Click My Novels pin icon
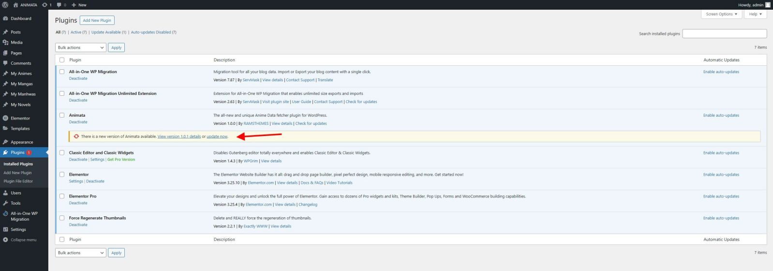Viewport: 773px width, 271px height. pos(5,105)
